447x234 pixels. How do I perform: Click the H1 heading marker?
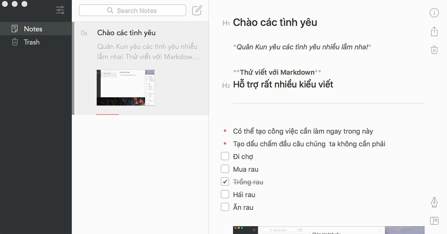[x=226, y=23]
